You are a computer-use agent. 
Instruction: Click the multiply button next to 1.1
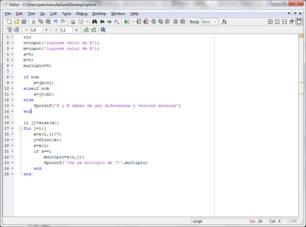click(76, 30)
